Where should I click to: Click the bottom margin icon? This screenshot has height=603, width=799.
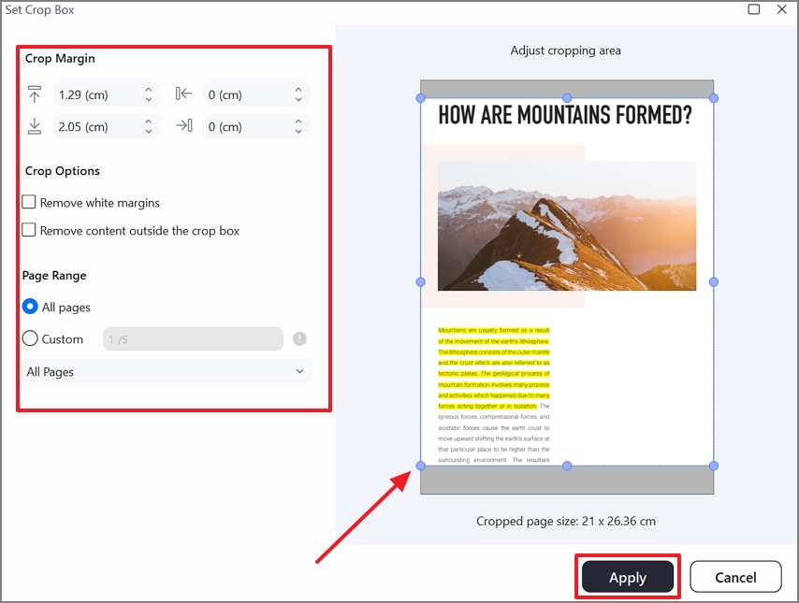pyautogui.click(x=34, y=125)
